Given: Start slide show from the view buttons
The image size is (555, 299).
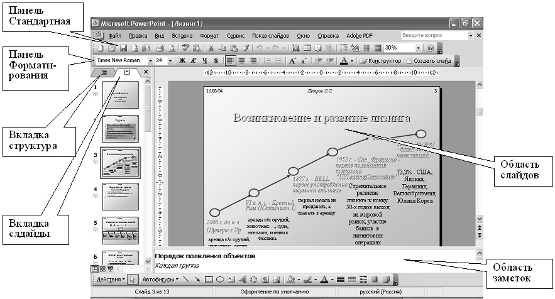Looking at the screenshot, I should point(110,269).
